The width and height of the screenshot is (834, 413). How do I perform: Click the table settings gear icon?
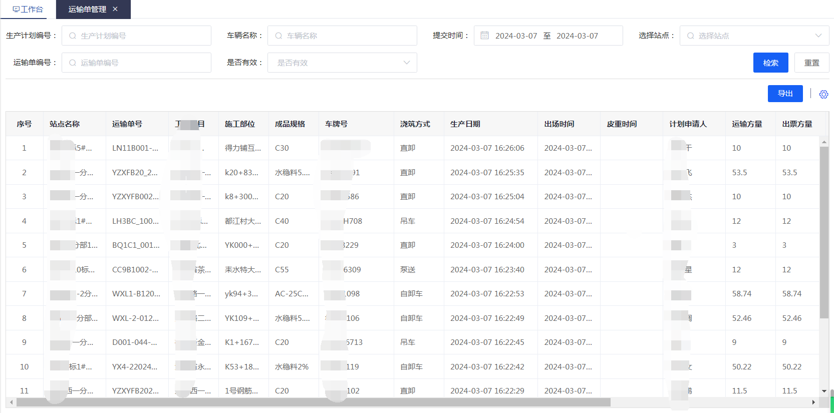click(823, 94)
